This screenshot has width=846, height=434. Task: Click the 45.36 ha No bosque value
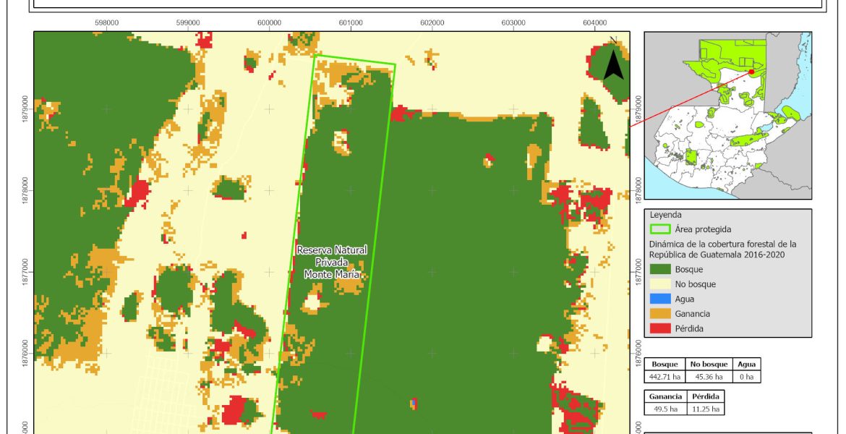click(x=706, y=377)
